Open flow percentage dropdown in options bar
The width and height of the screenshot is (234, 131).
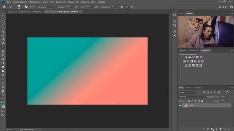(x=92, y=7)
